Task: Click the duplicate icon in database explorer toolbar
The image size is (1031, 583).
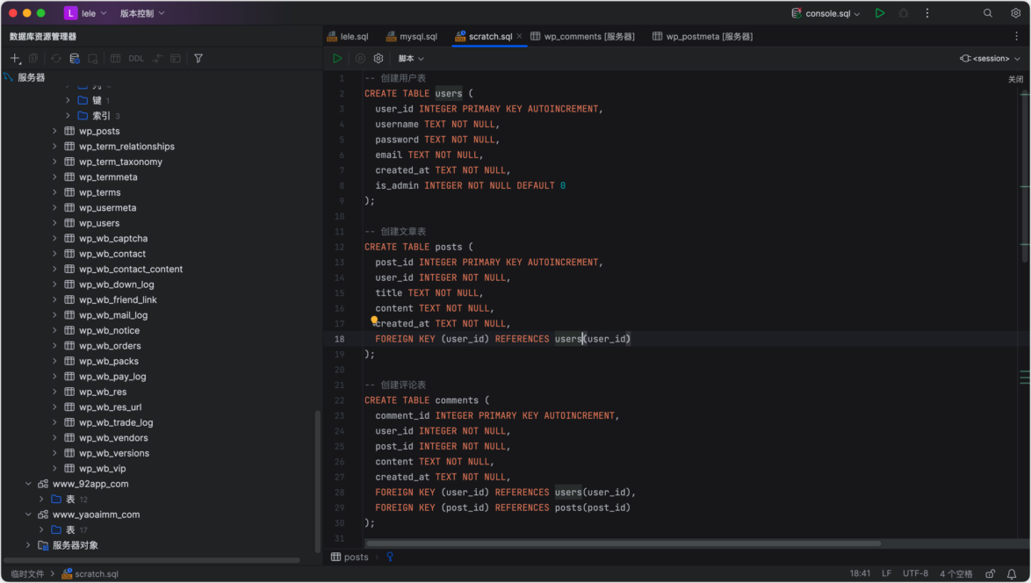Action: [33, 59]
